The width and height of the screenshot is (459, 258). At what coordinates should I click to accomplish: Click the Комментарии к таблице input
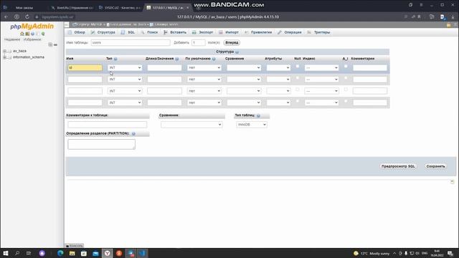(108, 125)
